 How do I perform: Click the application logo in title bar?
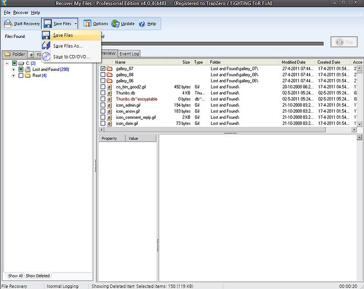[4, 3]
